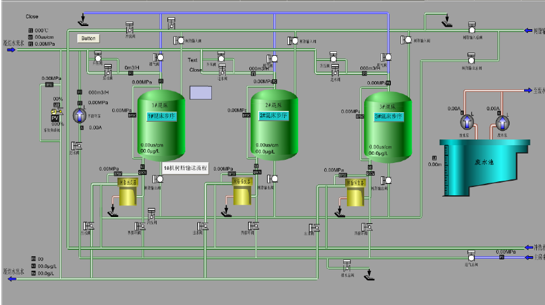
Task: Click the drain icon at the top right
Action: (447, 23)
